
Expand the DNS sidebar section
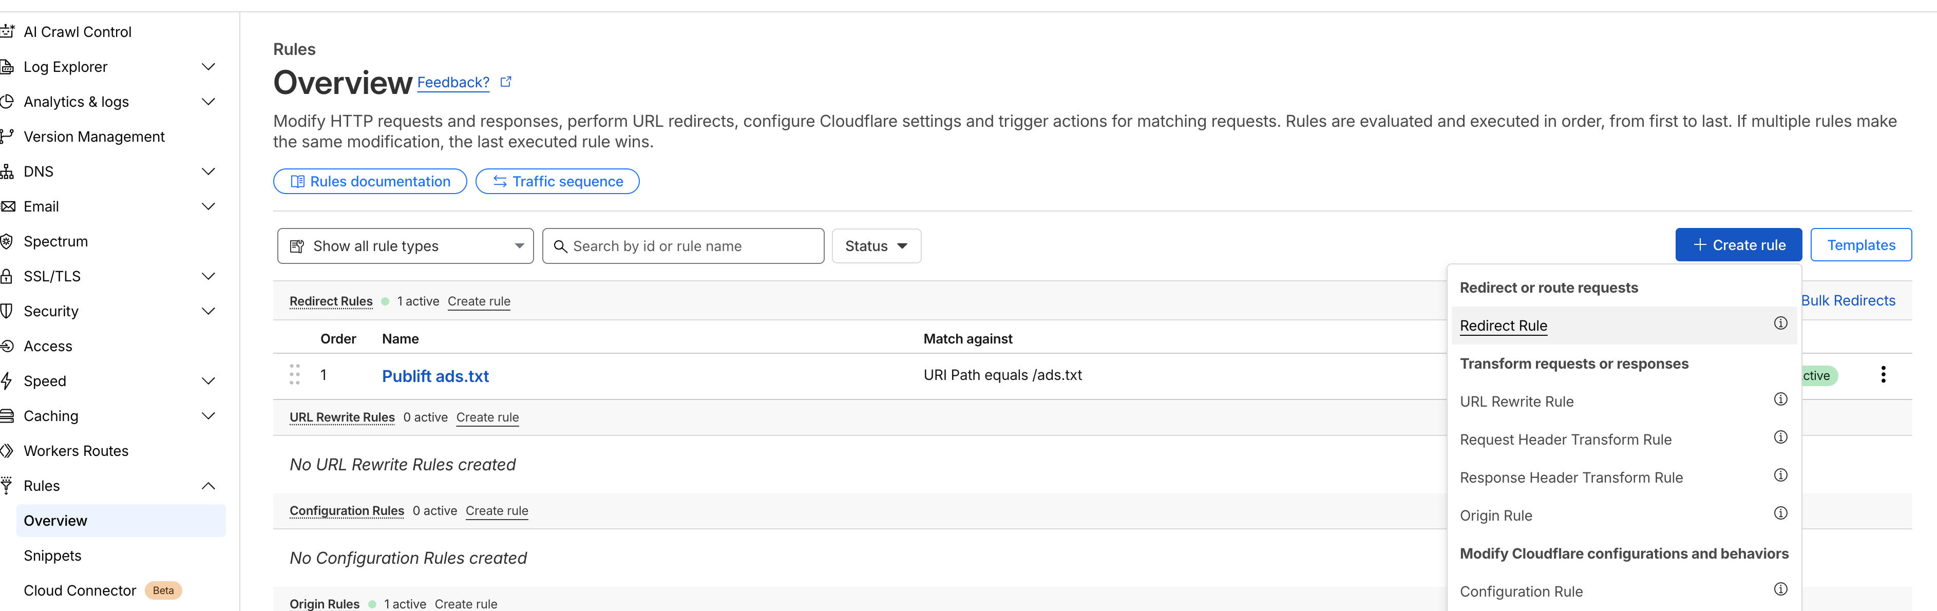(x=208, y=171)
